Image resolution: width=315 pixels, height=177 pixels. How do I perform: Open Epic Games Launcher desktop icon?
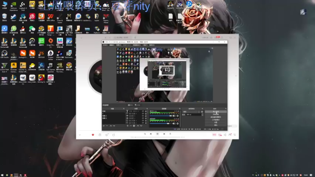[x=51, y=67]
